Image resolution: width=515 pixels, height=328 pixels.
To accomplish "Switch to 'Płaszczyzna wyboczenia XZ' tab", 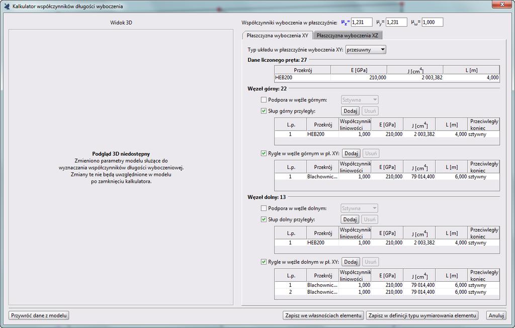I will (347, 36).
